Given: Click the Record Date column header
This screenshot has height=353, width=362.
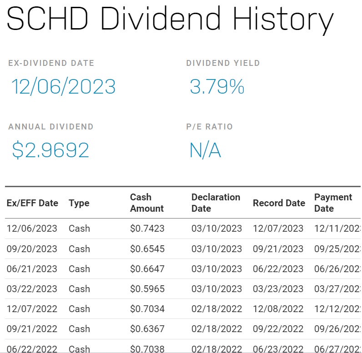Looking at the screenshot, I should coord(279,203).
